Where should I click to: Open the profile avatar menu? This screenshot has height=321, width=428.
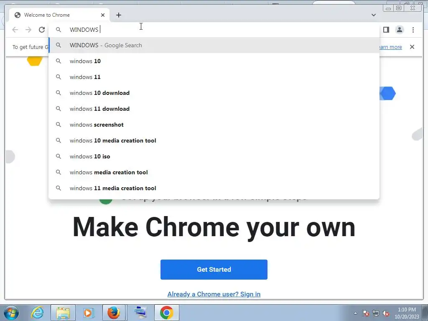click(x=399, y=30)
